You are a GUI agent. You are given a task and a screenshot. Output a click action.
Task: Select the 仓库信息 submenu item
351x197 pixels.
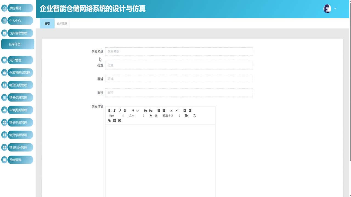pos(18,44)
